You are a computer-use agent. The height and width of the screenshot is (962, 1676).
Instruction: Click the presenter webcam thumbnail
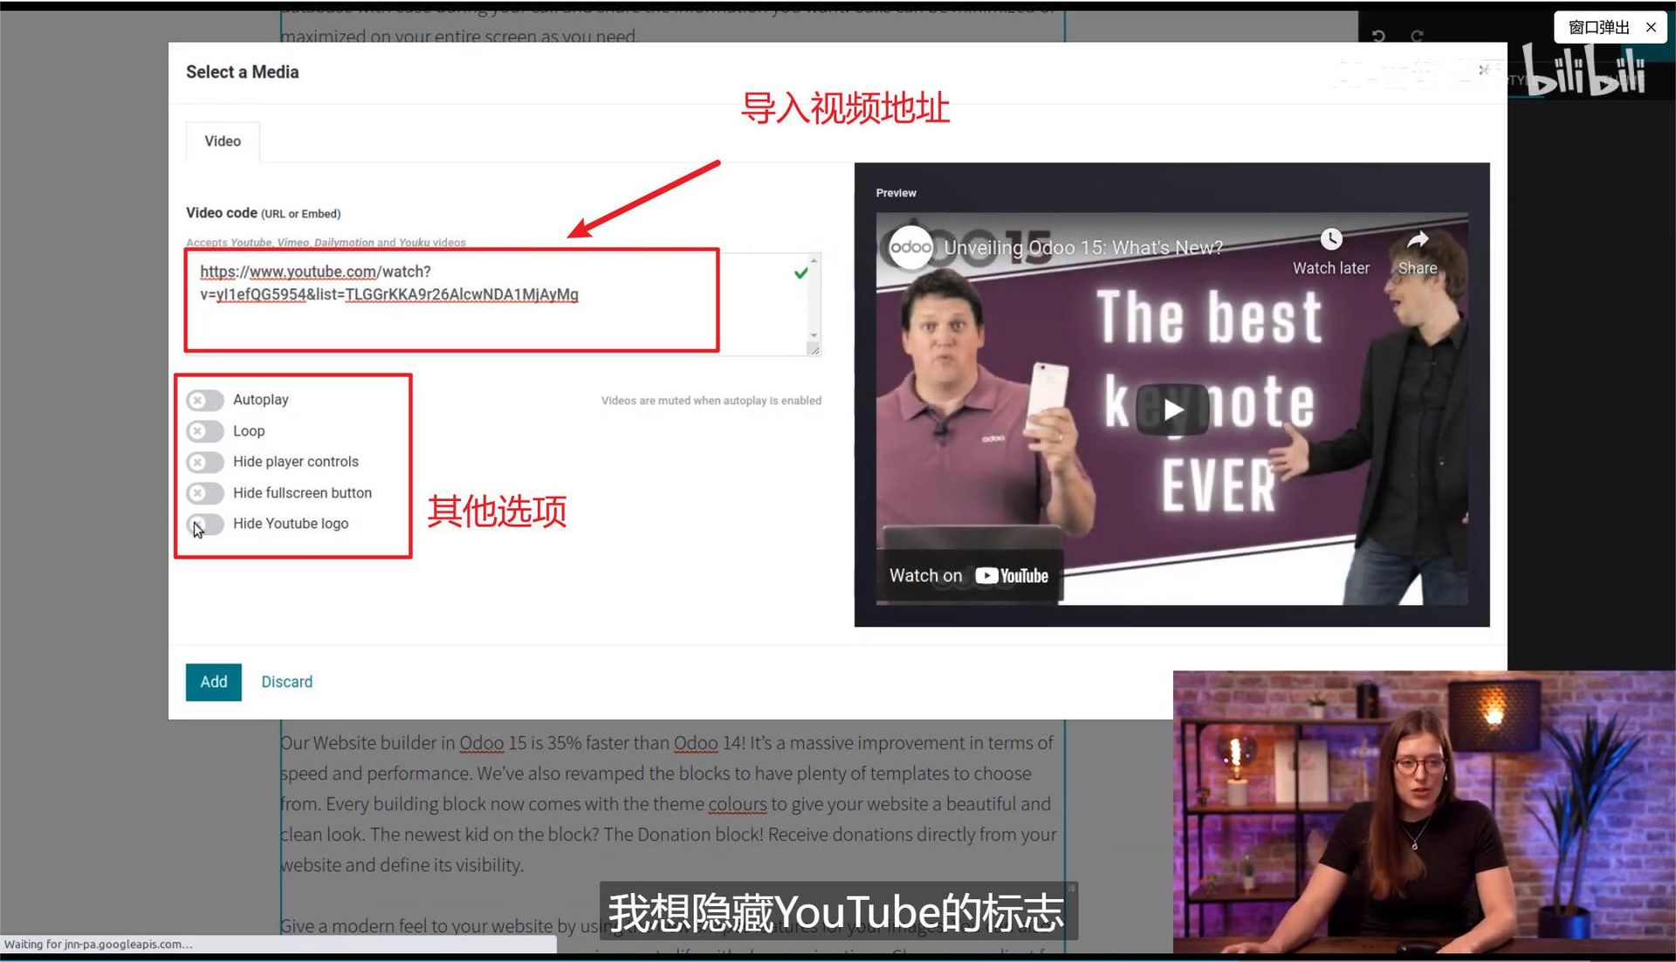pyautogui.click(x=1424, y=812)
